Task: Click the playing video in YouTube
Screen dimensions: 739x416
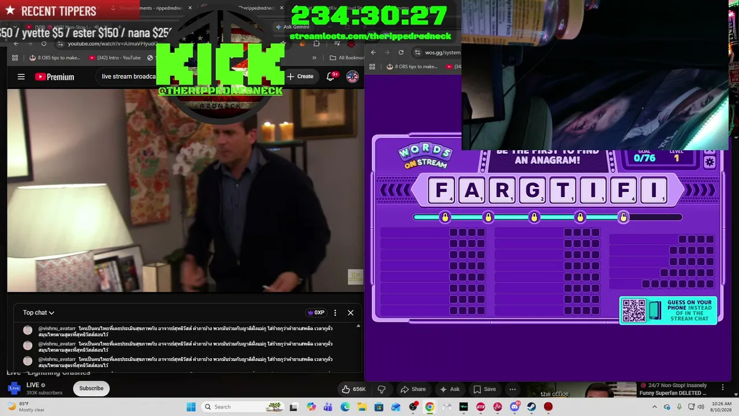Action: (x=185, y=191)
